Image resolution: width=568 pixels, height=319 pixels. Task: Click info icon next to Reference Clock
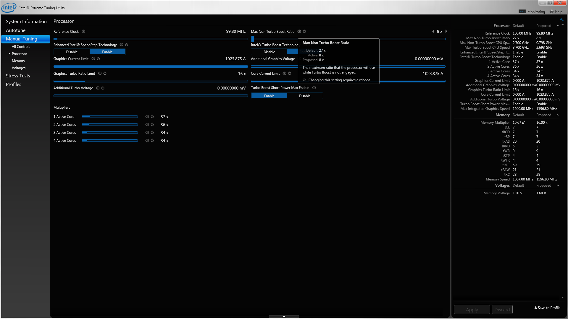click(x=83, y=32)
